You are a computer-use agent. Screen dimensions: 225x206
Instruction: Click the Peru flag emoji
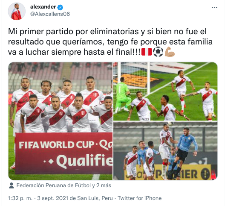pos(146,52)
